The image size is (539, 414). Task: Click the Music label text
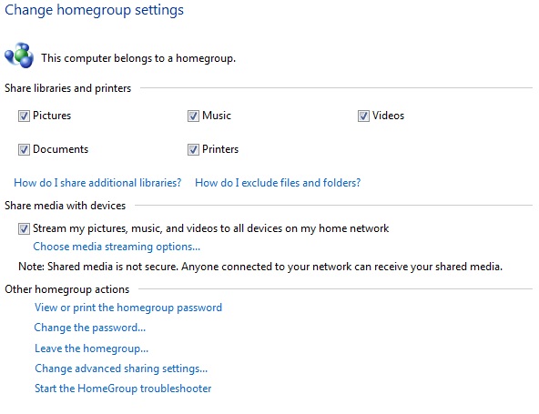pyautogui.click(x=217, y=116)
